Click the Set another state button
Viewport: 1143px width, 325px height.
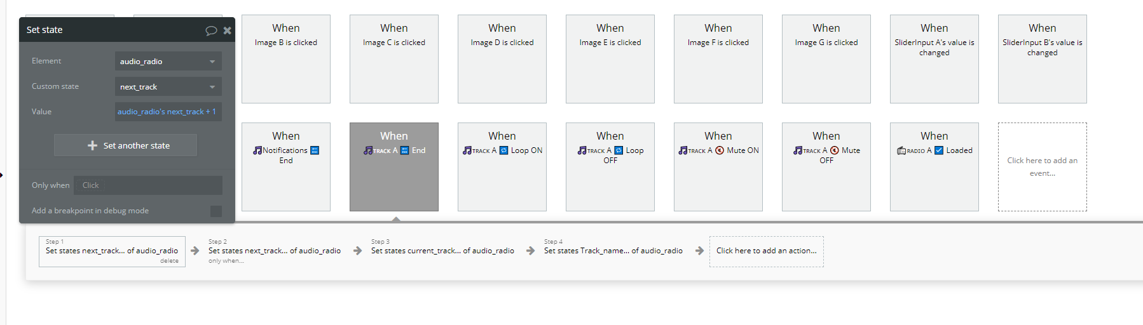126,145
